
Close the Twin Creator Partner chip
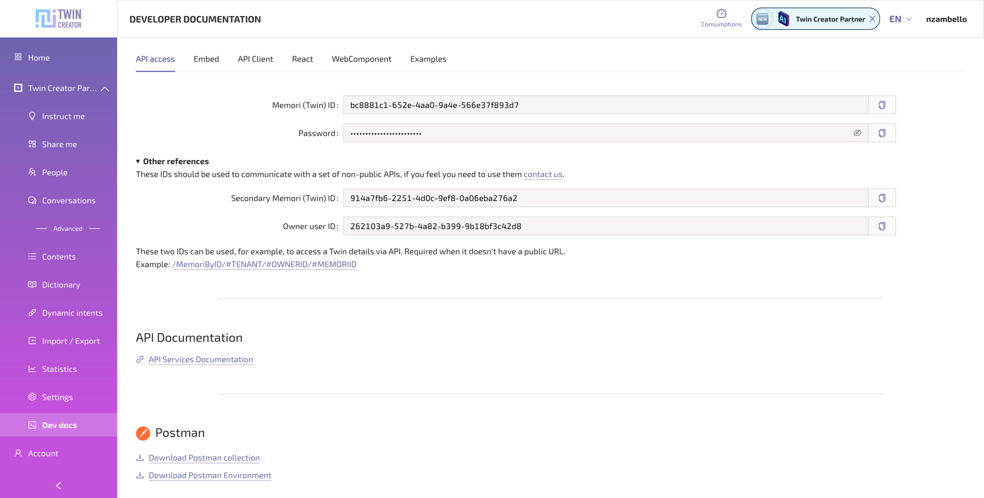click(x=872, y=19)
